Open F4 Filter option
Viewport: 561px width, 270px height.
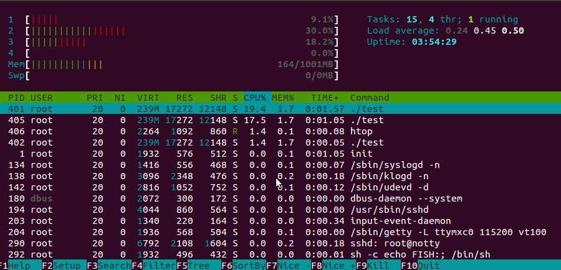(153, 266)
